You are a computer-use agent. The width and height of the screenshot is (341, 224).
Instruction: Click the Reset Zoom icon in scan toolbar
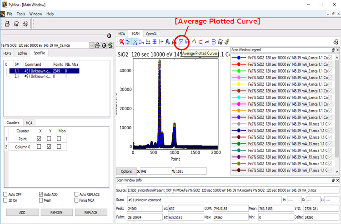[122, 42]
